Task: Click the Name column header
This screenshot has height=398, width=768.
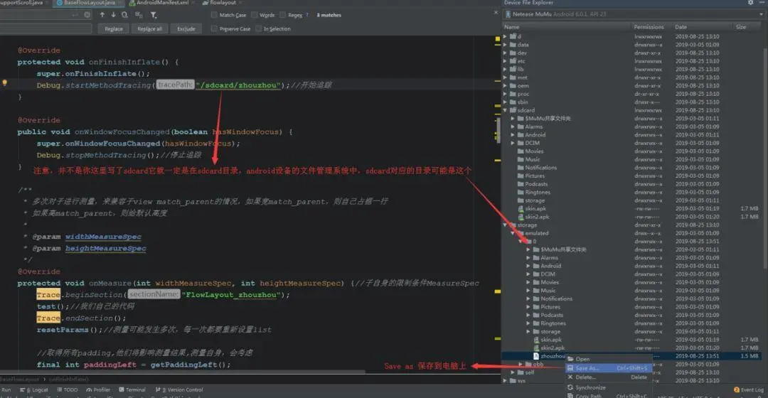Action: (x=567, y=27)
